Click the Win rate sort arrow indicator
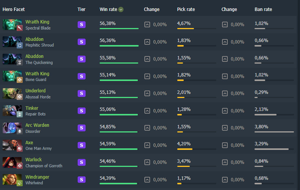Screen dimensions: 300x190 click(121, 9)
